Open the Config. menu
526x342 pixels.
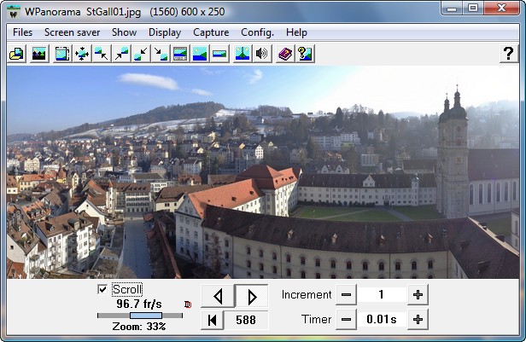click(x=257, y=32)
